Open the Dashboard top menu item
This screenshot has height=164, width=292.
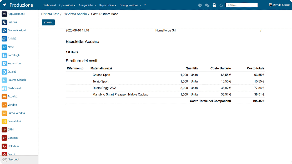[49, 5]
